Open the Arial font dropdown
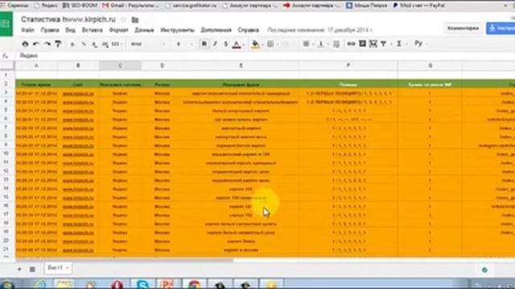515x289 pixels. click(x=148, y=44)
